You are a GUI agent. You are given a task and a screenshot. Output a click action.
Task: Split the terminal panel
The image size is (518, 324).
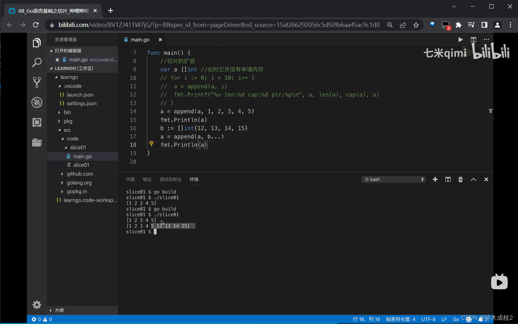coord(448,180)
